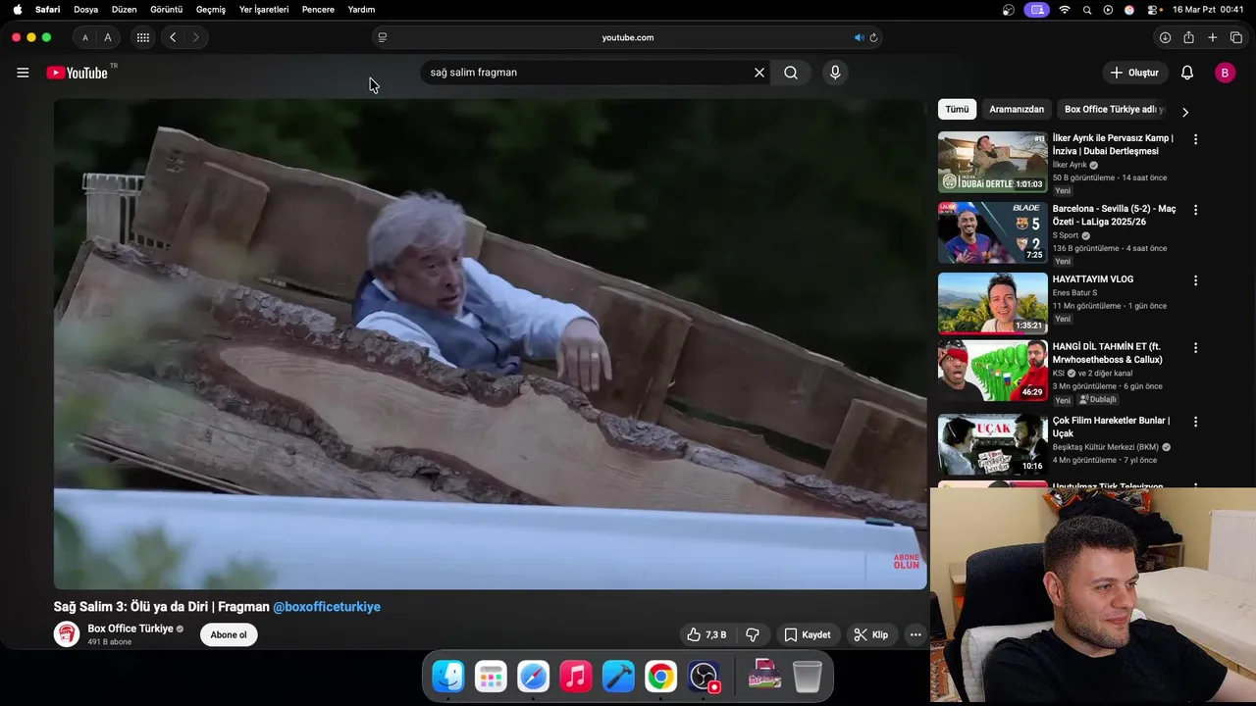Start voice search with the microphone
Viewport: 1256px width, 706px height.
835,73
